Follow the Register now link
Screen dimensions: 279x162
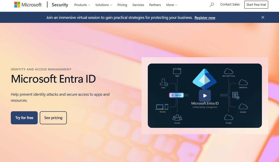tap(205, 18)
